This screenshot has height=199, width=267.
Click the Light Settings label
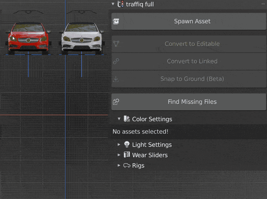pyautogui.click(x=152, y=145)
